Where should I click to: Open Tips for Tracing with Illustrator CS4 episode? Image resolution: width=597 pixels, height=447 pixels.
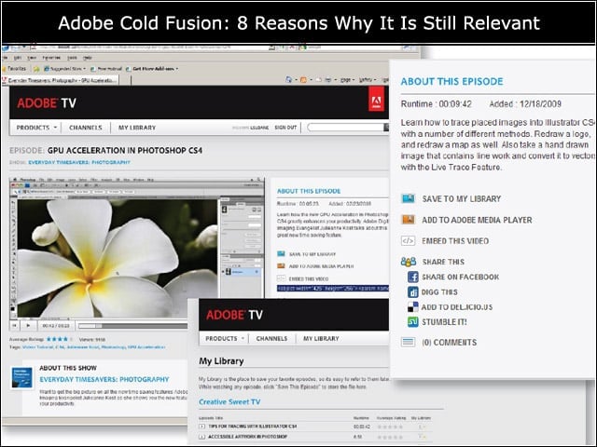coord(253,427)
